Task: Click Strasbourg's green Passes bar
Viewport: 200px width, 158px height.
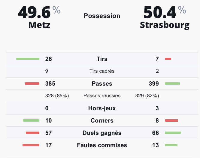Action: [x=172, y=84]
